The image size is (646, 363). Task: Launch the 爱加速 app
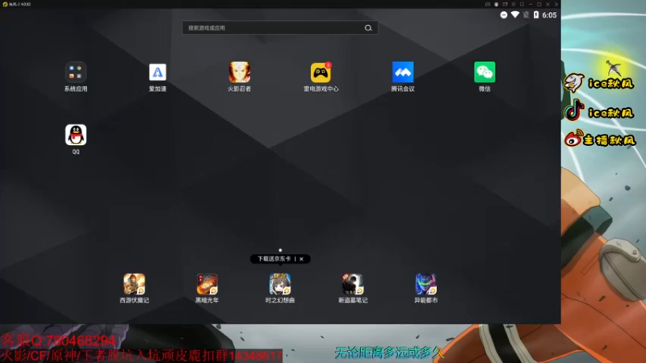[x=157, y=73]
